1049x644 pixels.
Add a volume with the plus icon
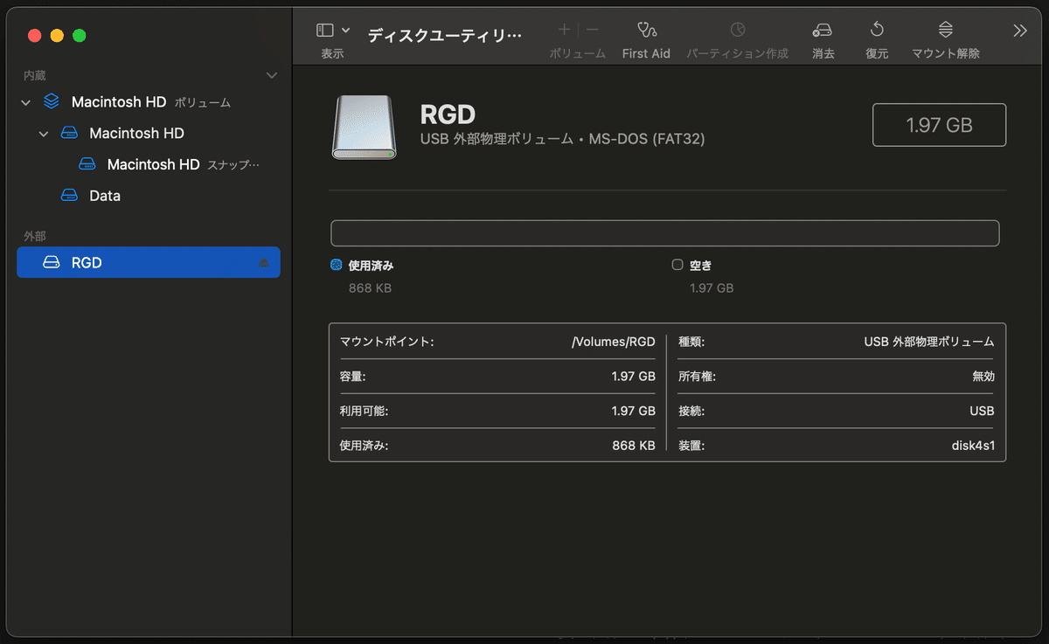564,30
